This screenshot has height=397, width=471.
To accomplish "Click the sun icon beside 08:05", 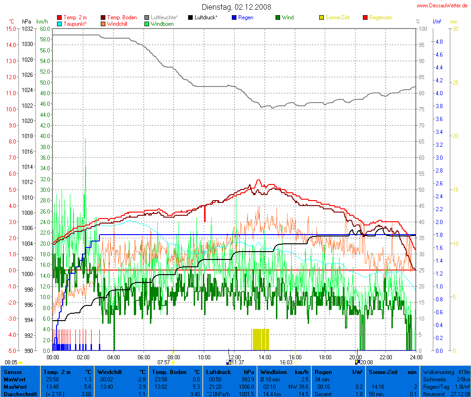I will tap(21, 363).
